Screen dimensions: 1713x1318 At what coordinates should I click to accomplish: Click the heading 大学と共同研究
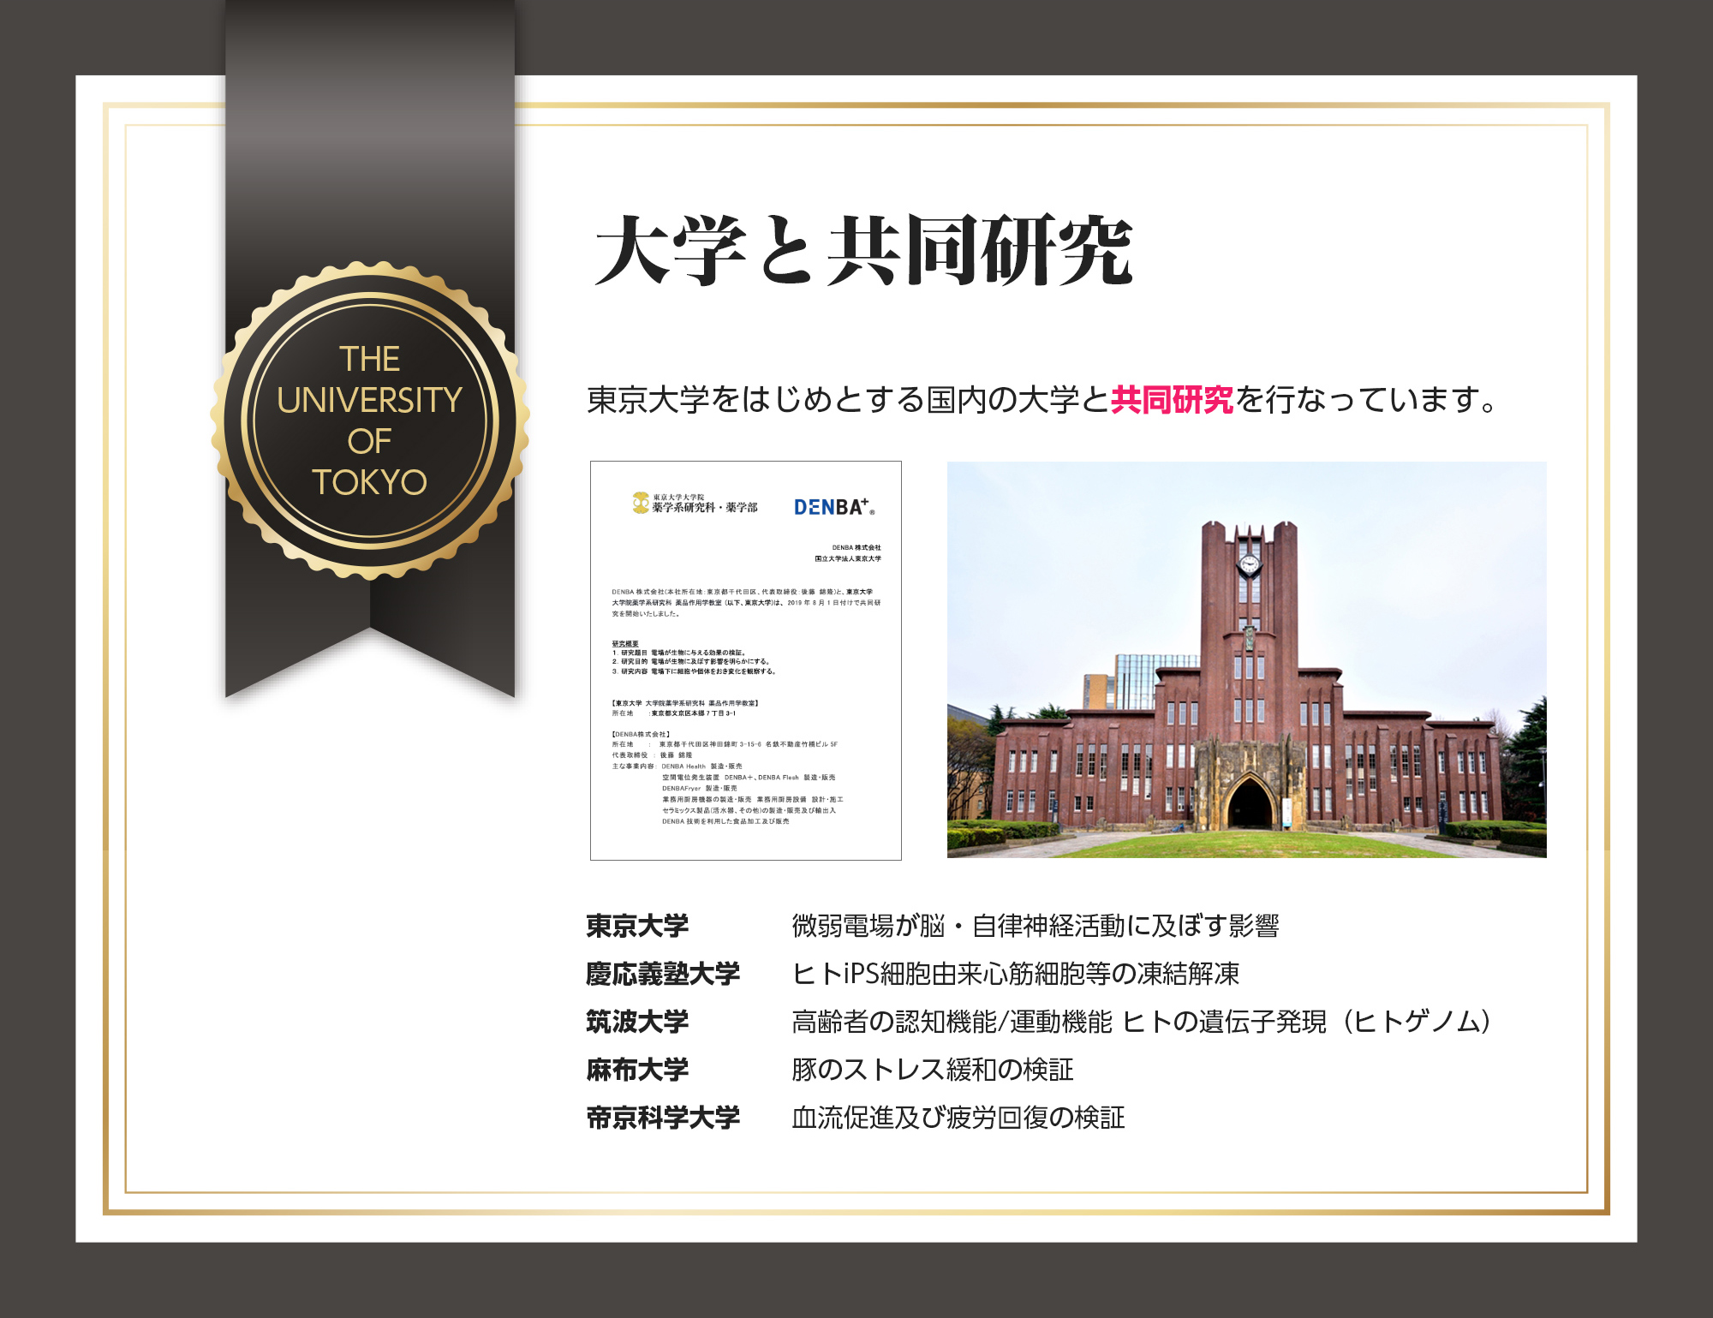tap(864, 250)
